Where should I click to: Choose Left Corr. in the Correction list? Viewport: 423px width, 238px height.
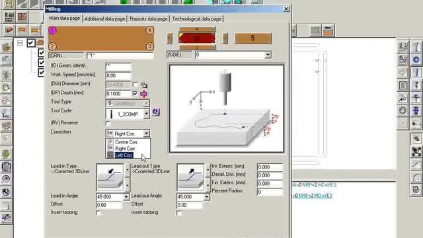click(124, 155)
